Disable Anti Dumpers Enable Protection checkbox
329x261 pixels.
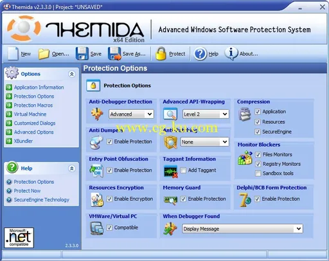click(109, 141)
